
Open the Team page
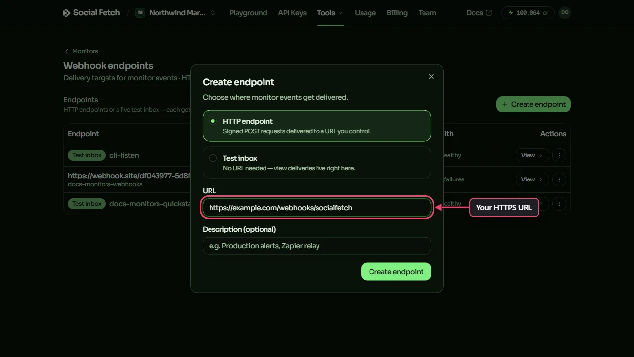427,13
